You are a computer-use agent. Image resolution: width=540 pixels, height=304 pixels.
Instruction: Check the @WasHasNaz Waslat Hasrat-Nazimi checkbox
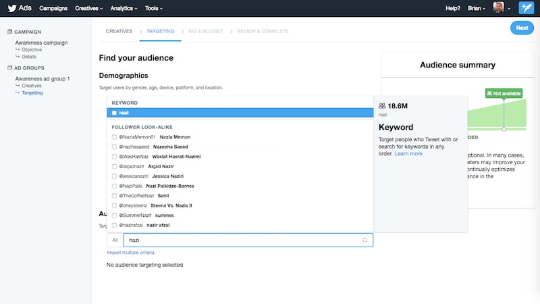click(114, 157)
